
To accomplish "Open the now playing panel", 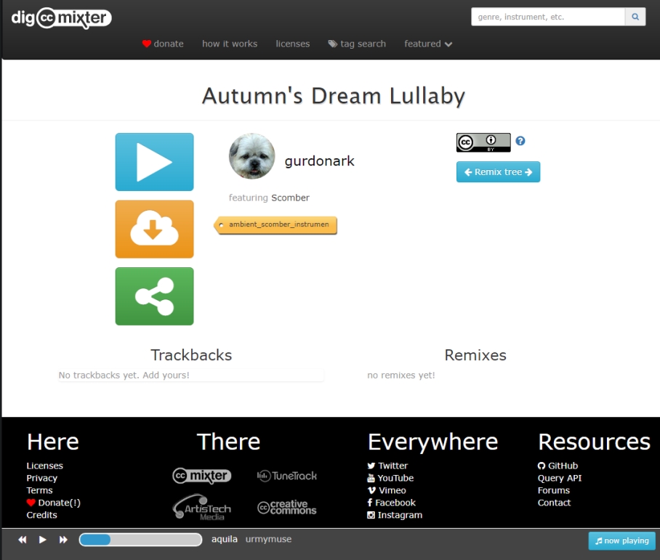I will [x=621, y=541].
